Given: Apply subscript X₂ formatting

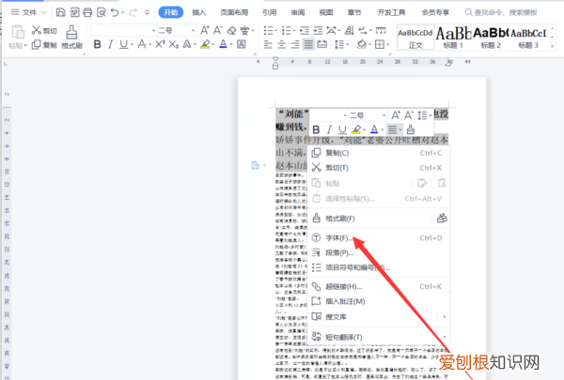Looking at the screenshot, I should [173, 44].
